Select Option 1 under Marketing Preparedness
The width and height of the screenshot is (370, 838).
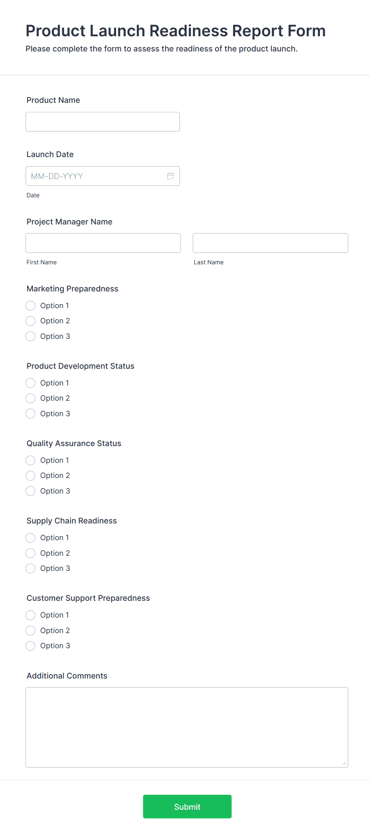pos(31,306)
